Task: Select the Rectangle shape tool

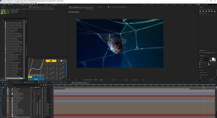Action: [x=21, y=5]
